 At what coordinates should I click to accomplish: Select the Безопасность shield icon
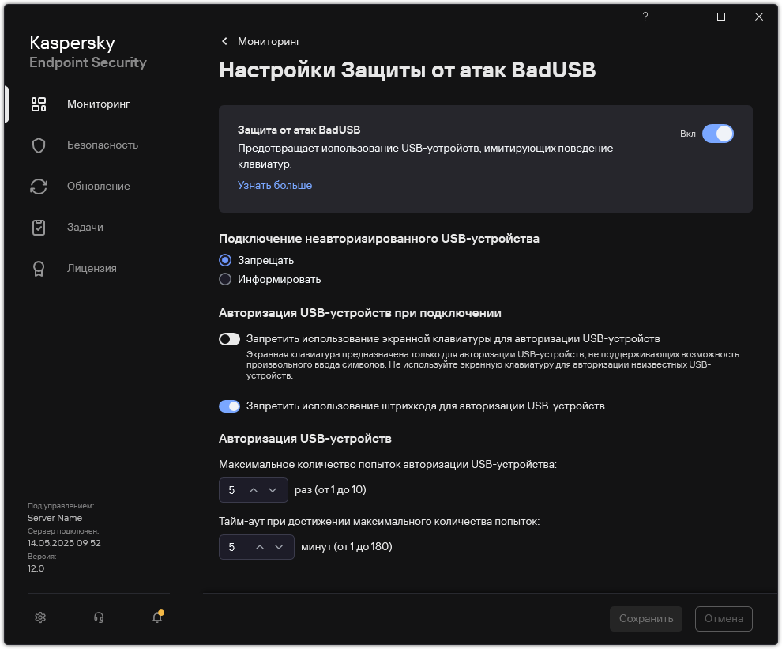tap(38, 145)
